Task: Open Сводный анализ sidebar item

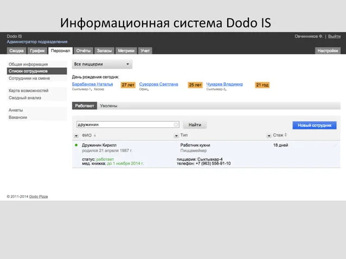Action: (x=37, y=98)
